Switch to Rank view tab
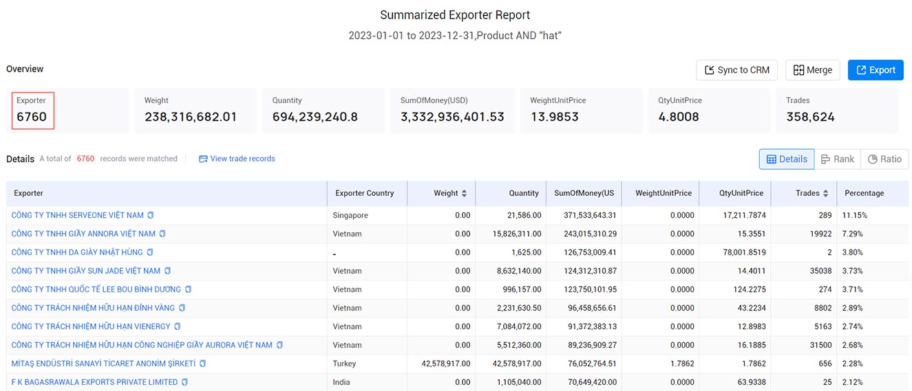The image size is (912, 391). (x=837, y=159)
